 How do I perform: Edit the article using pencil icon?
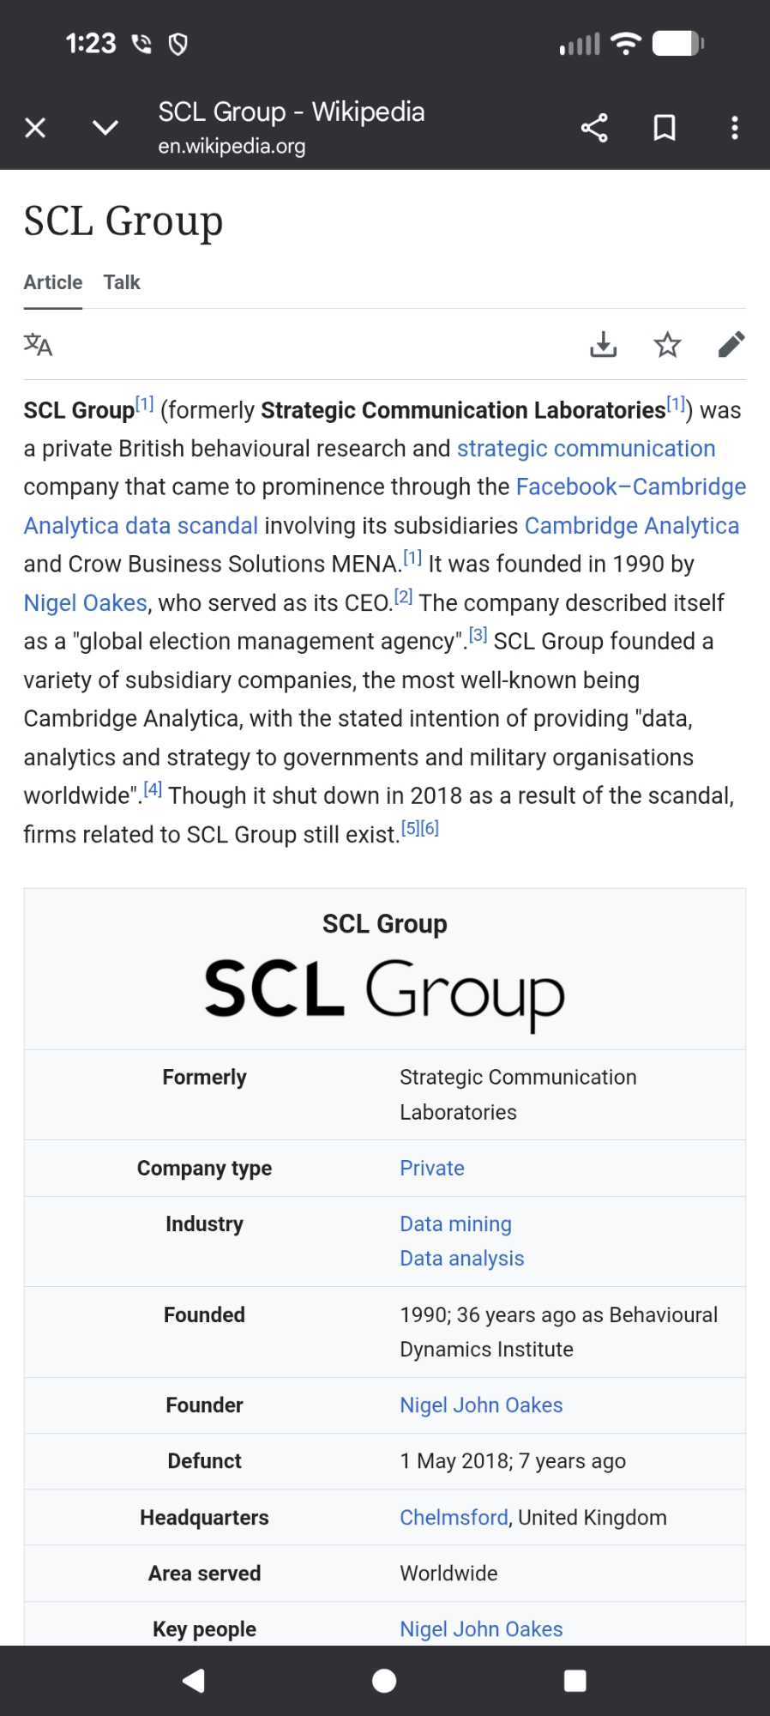(x=731, y=345)
